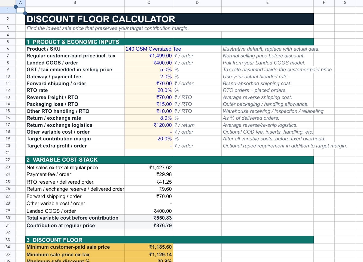Select row 7 header

pos(8,56)
